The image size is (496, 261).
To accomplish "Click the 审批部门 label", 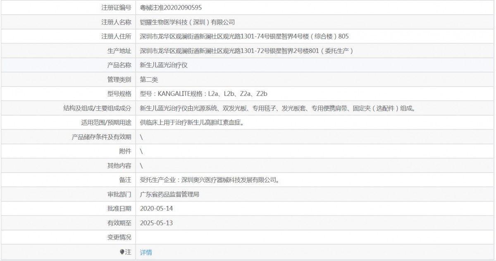I will [x=119, y=194].
